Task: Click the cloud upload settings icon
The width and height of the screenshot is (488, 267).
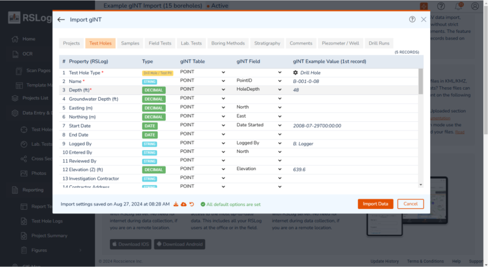Action: pos(184,204)
